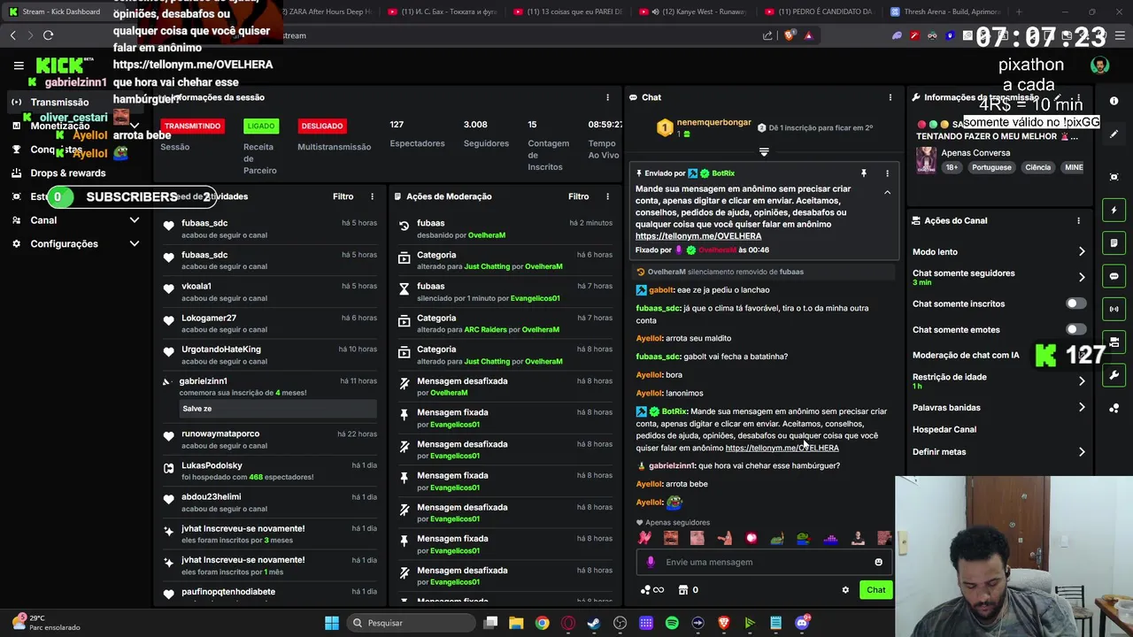Open session info three-dot menu

[607, 97]
